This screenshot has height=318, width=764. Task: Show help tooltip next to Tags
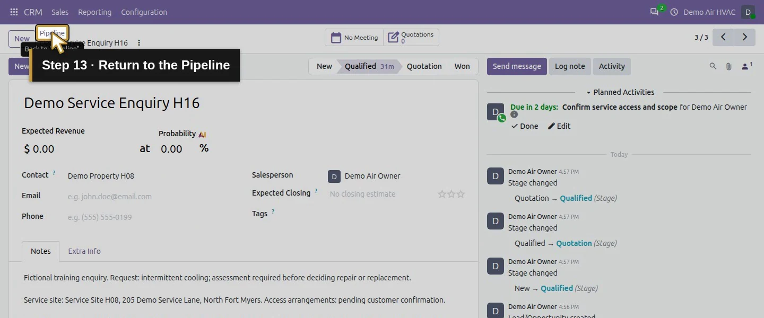point(273,211)
